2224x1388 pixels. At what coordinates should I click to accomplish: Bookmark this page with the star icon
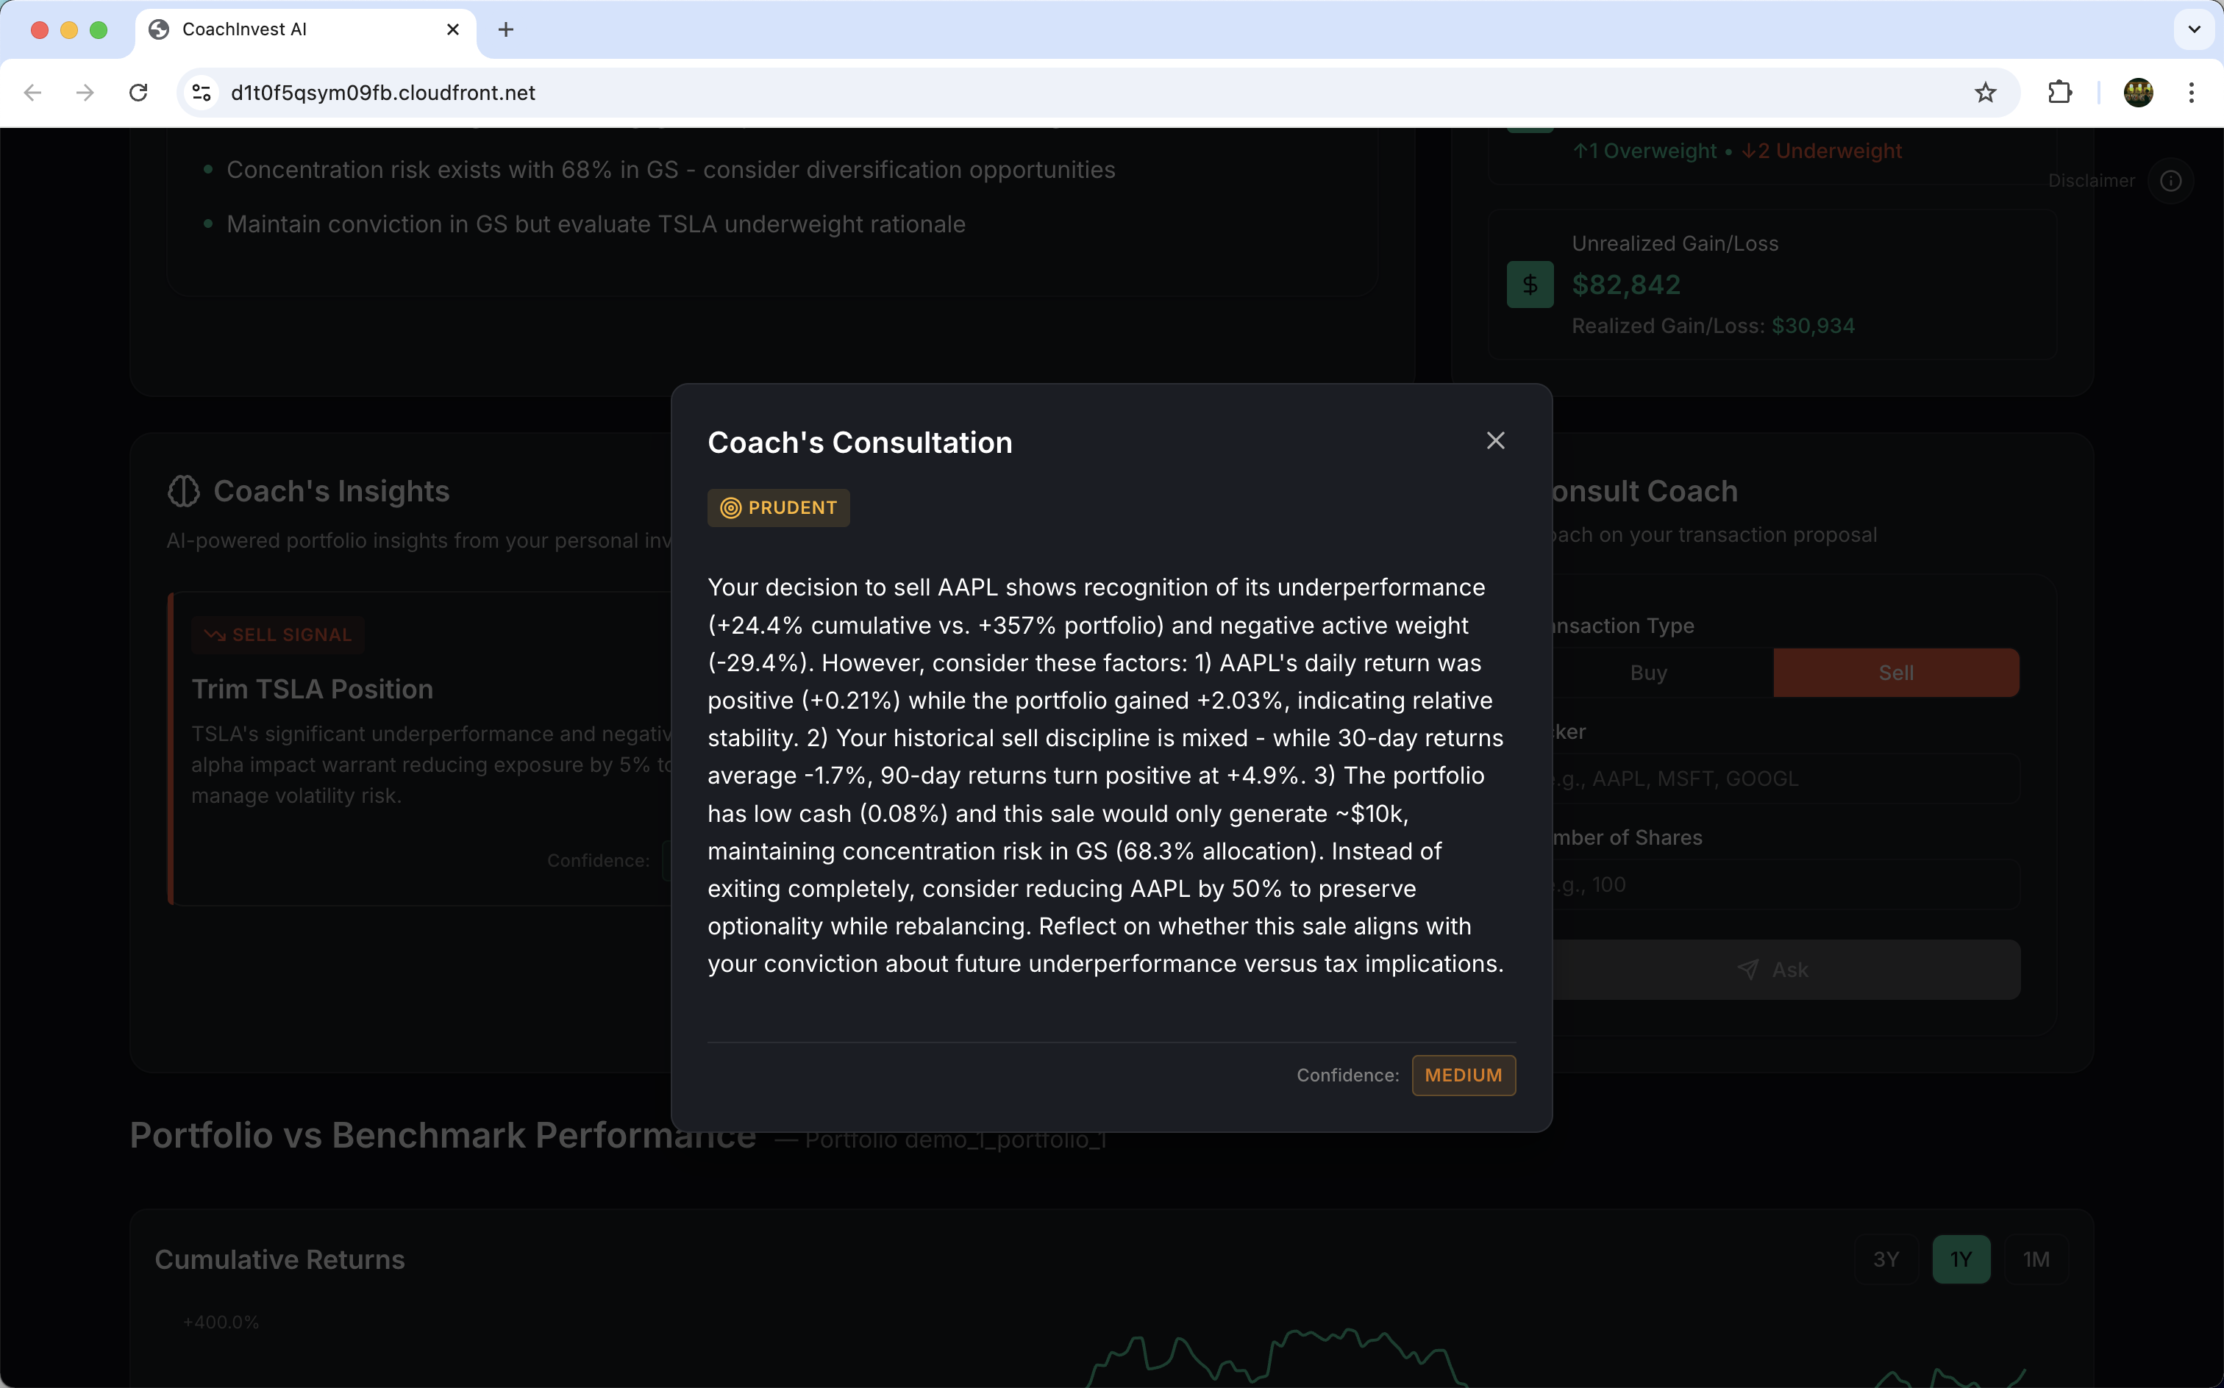[x=1985, y=93]
